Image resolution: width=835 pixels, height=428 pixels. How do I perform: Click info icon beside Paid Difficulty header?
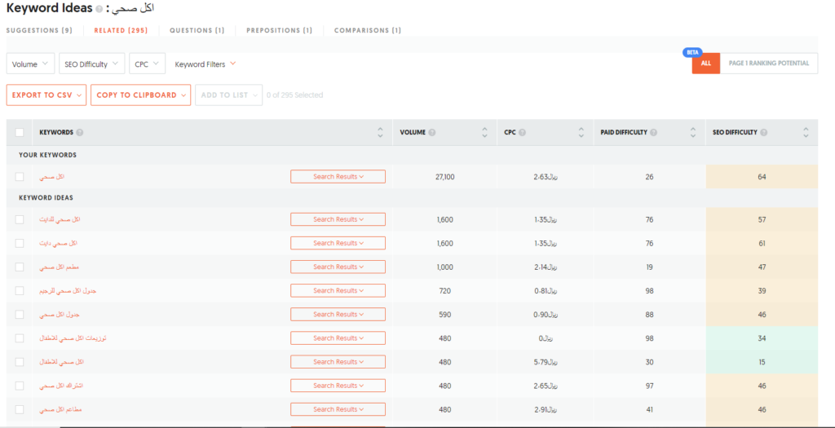tap(654, 132)
